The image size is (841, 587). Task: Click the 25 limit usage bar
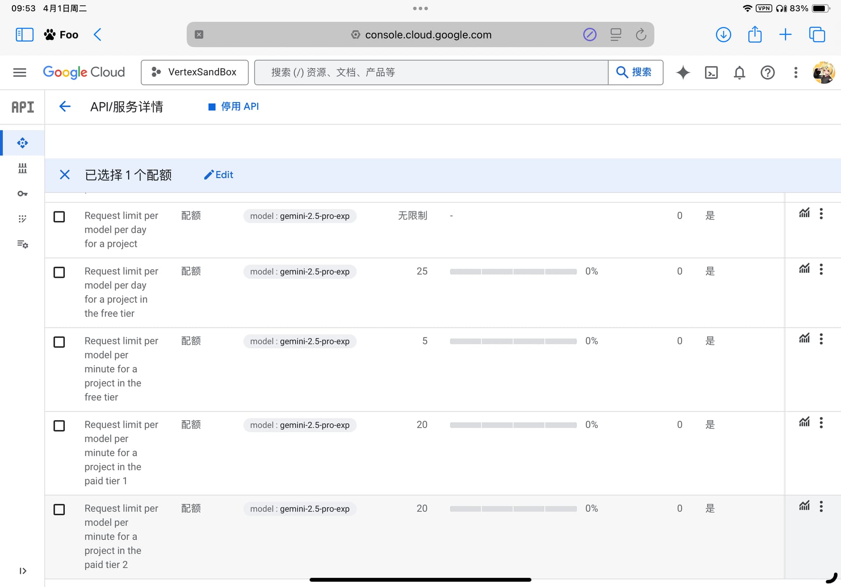click(513, 271)
